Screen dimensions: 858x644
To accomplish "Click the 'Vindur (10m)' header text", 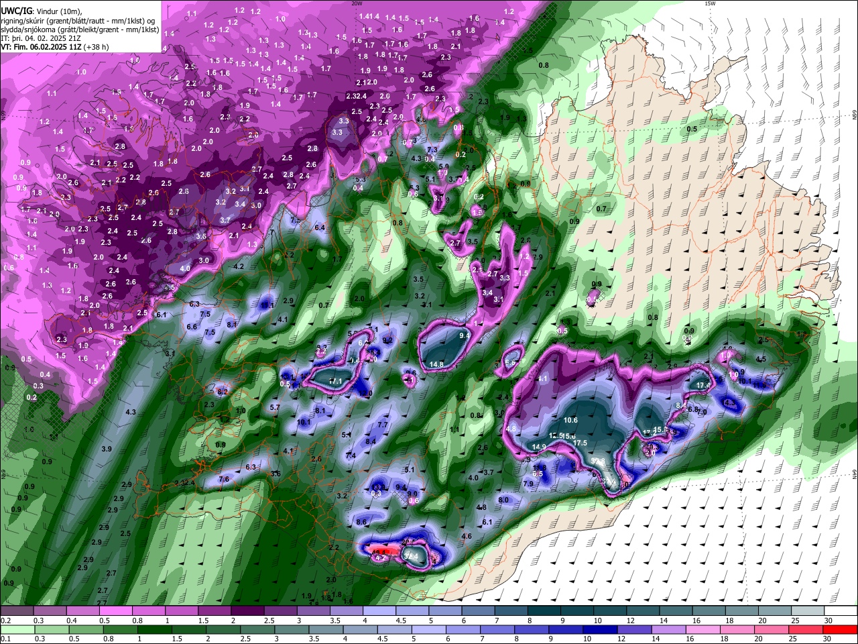I will click(x=58, y=11).
